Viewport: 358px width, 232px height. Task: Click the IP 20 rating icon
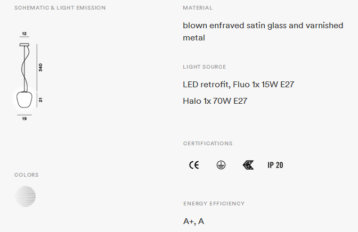pyautogui.click(x=275, y=165)
